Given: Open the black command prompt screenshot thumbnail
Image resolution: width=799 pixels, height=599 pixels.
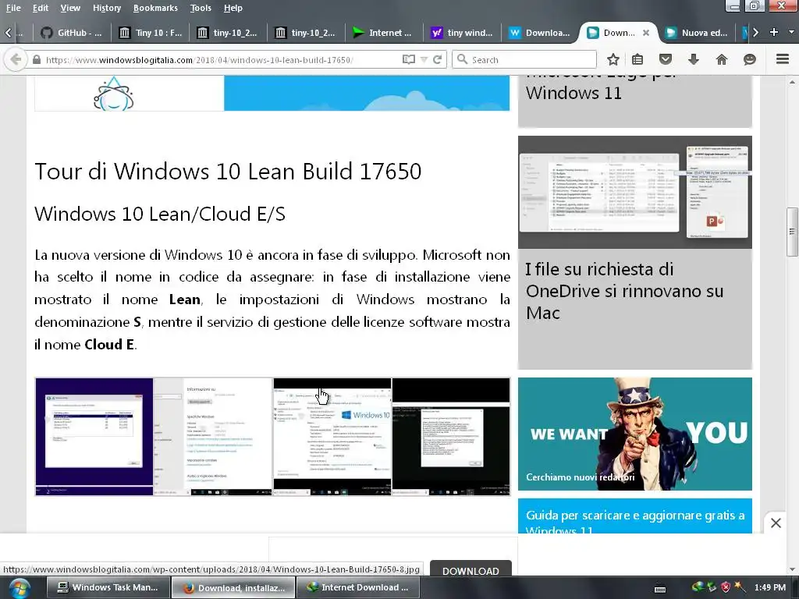Looking at the screenshot, I should [x=451, y=437].
